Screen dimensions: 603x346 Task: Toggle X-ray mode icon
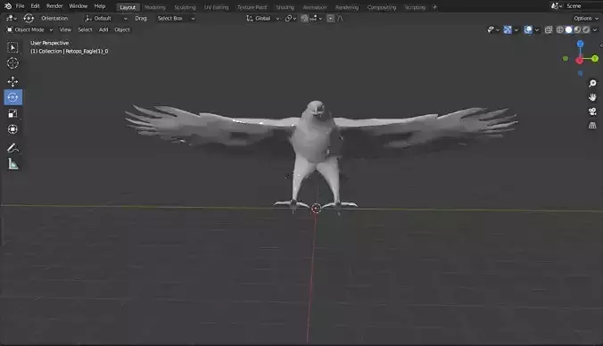(x=549, y=29)
